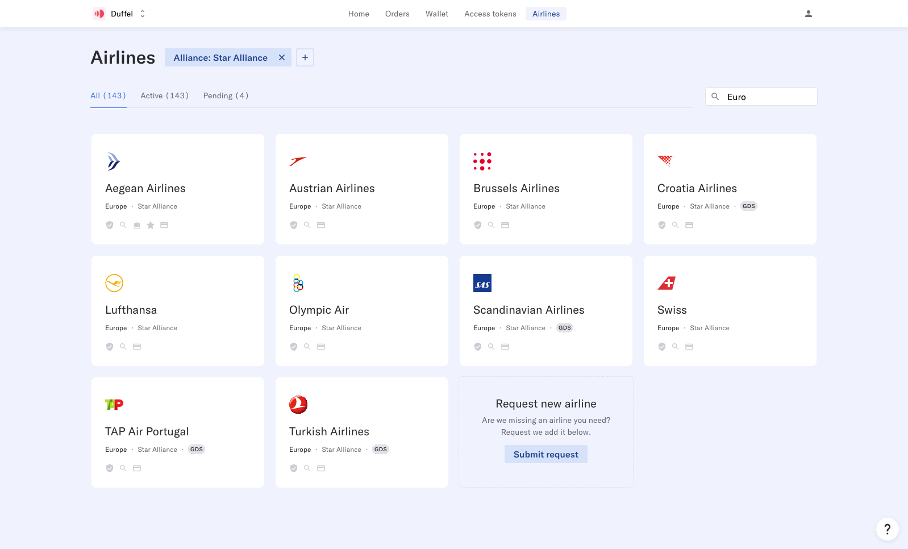Click Croatia Airlines card payment icon
This screenshot has height=549, width=908.
(x=689, y=225)
